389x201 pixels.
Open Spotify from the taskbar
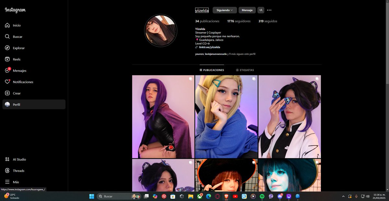click(262, 196)
